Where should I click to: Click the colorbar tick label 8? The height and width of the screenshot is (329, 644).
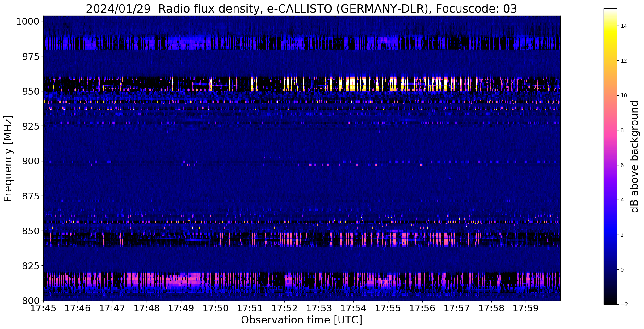622,130
